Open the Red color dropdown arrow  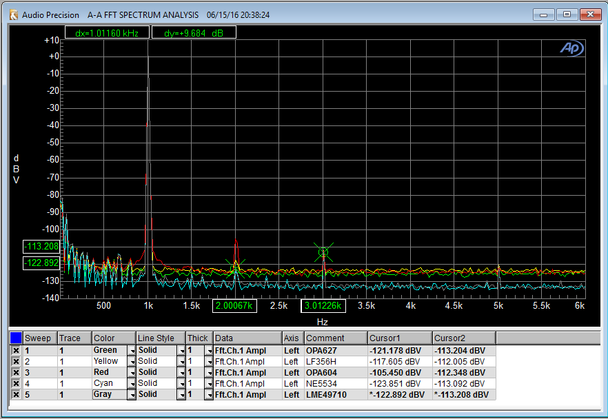[x=132, y=373]
